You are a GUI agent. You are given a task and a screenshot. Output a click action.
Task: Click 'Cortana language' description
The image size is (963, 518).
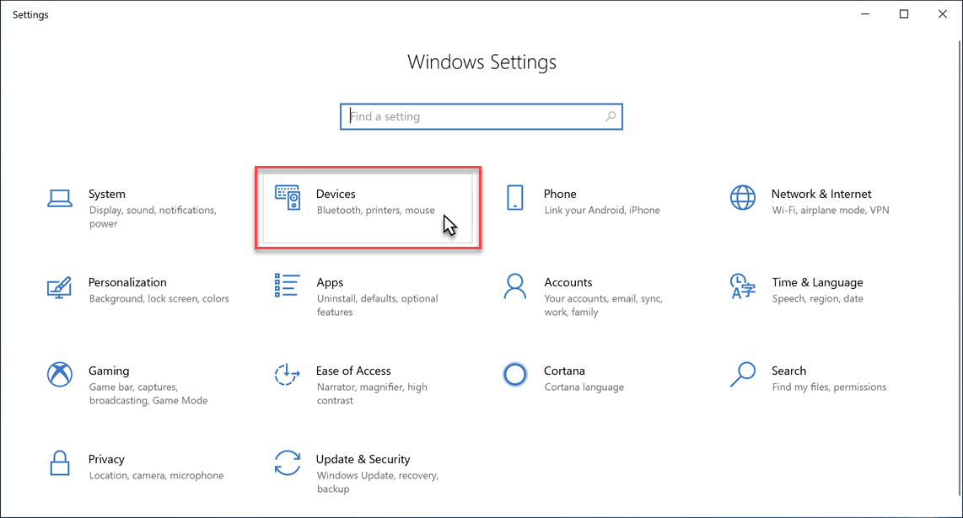tap(584, 387)
